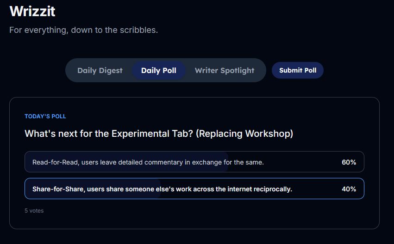Click the Wrizzit site title

(x=32, y=11)
